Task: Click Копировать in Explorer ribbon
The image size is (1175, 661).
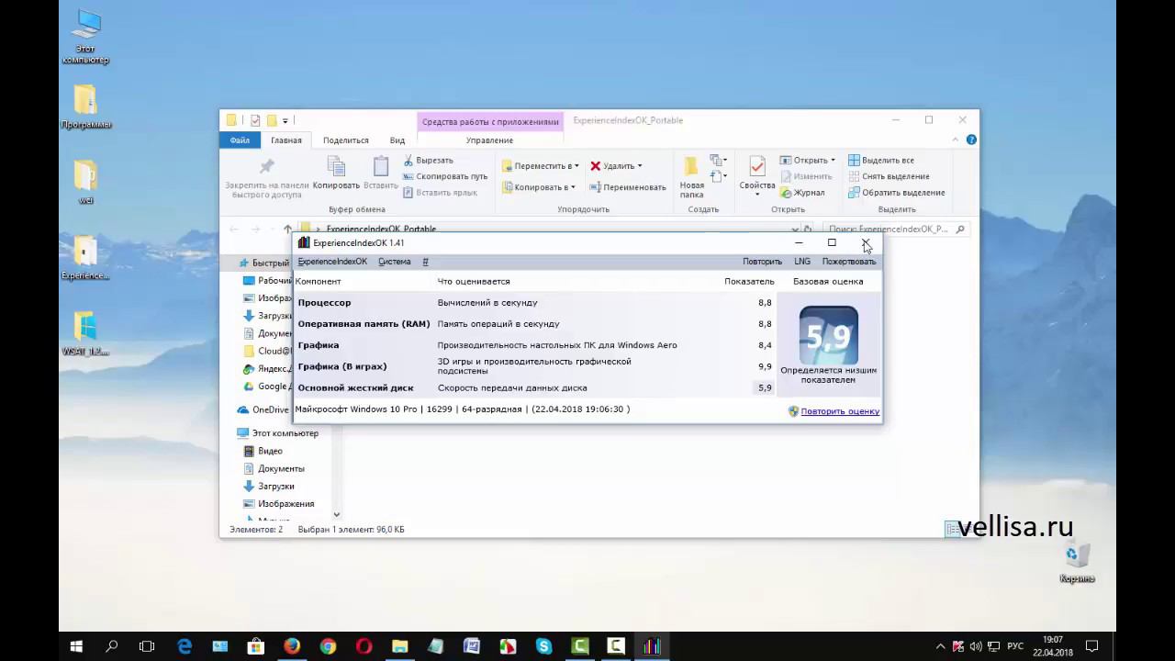Action: (x=336, y=174)
